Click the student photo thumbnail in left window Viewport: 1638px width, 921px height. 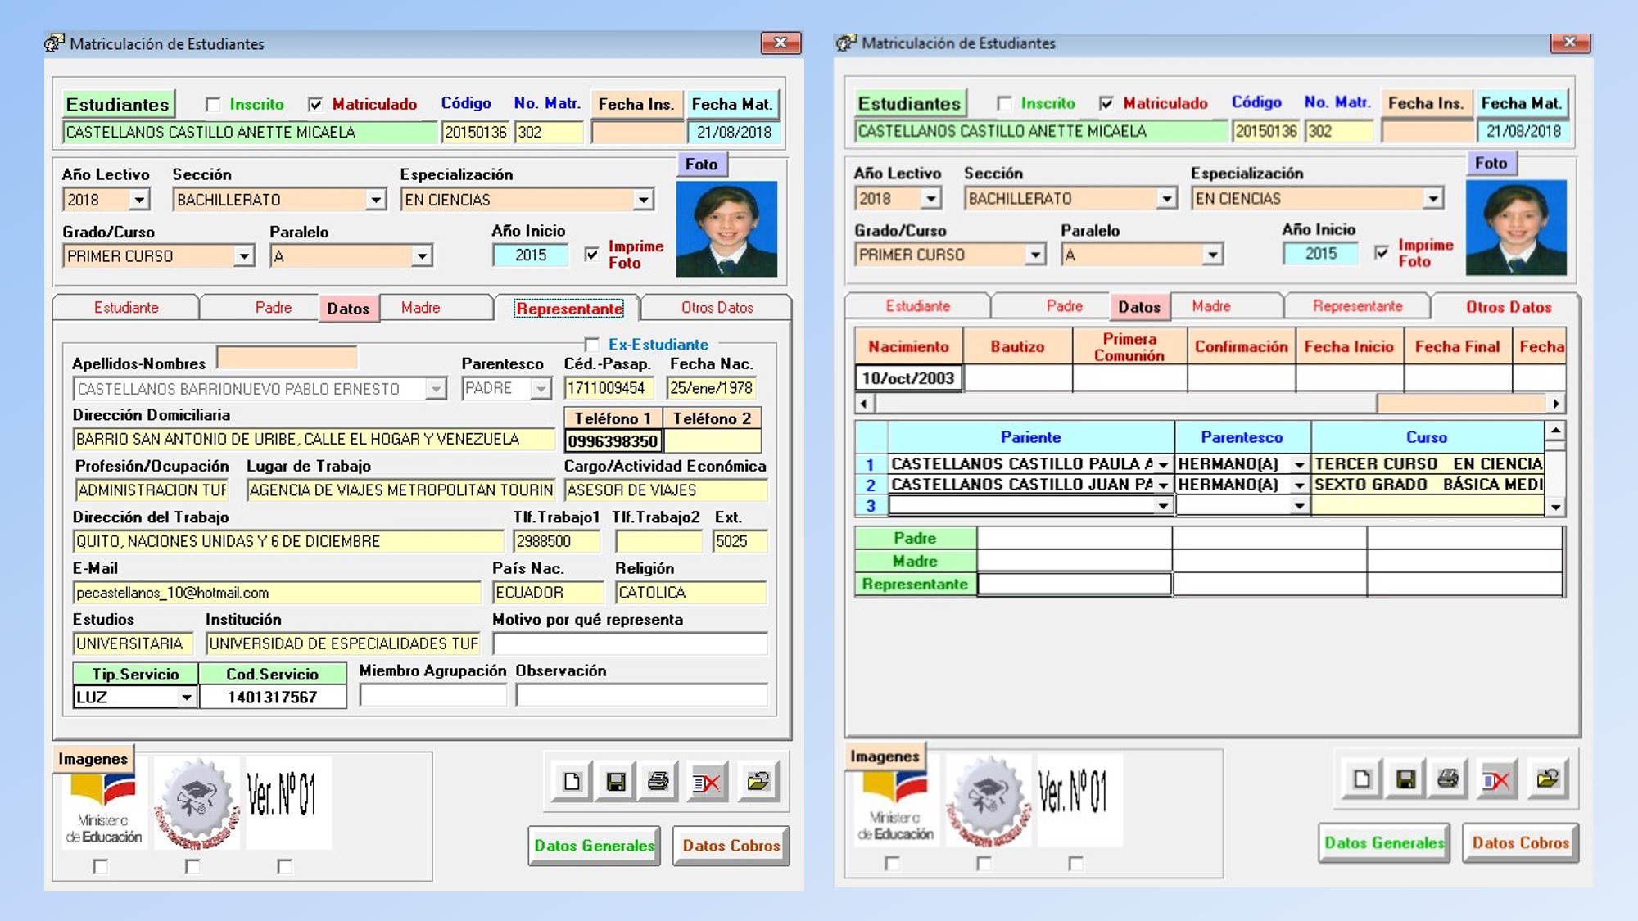726,228
